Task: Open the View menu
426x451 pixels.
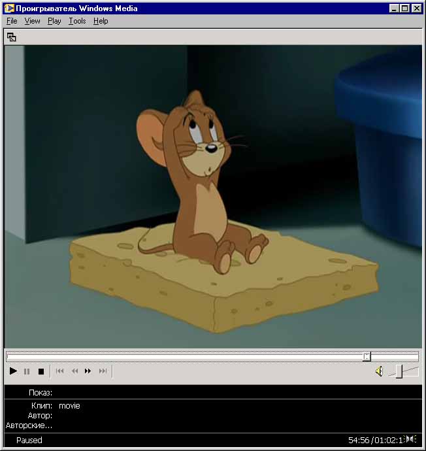Action: click(x=32, y=21)
